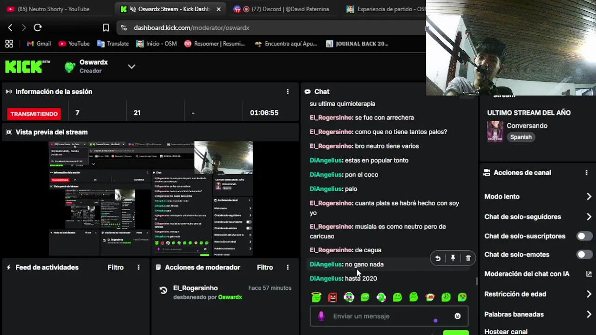Image resolution: width=596 pixels, height=335 pixels.
Task: Click the Oswardx name in moderator actions
Action: pyautogui.click(x=230, y=297)
